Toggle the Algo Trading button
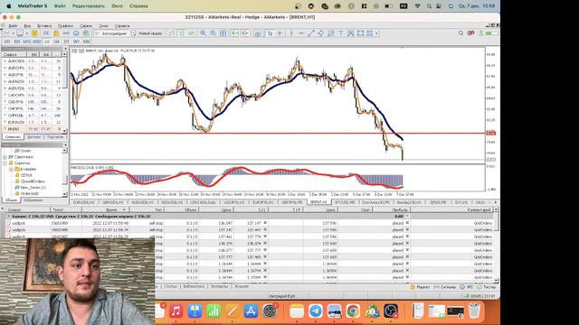This screenshot has width=579, height=325. click(110, 33)
